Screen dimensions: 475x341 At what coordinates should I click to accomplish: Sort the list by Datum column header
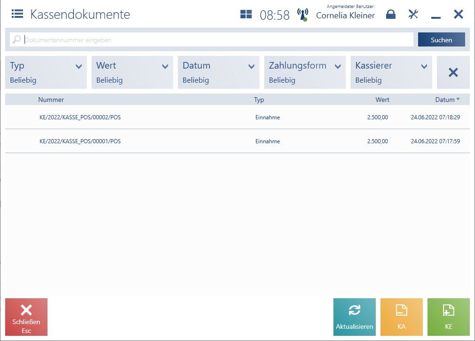[x=444, y=100]
